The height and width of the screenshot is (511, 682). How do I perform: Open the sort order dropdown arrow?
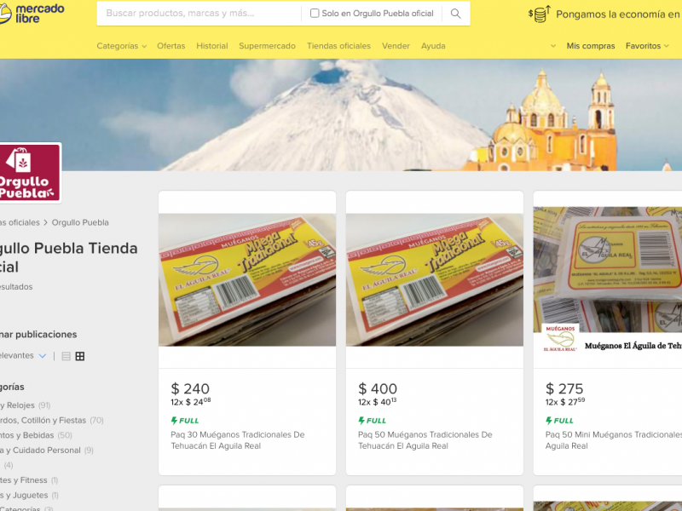42,356
